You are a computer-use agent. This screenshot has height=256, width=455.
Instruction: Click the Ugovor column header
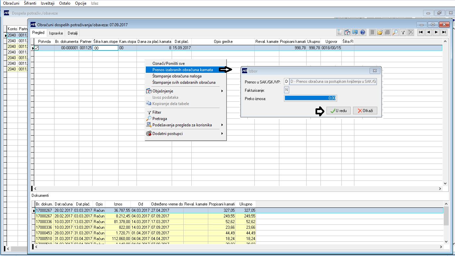click(x=331, y=42)
